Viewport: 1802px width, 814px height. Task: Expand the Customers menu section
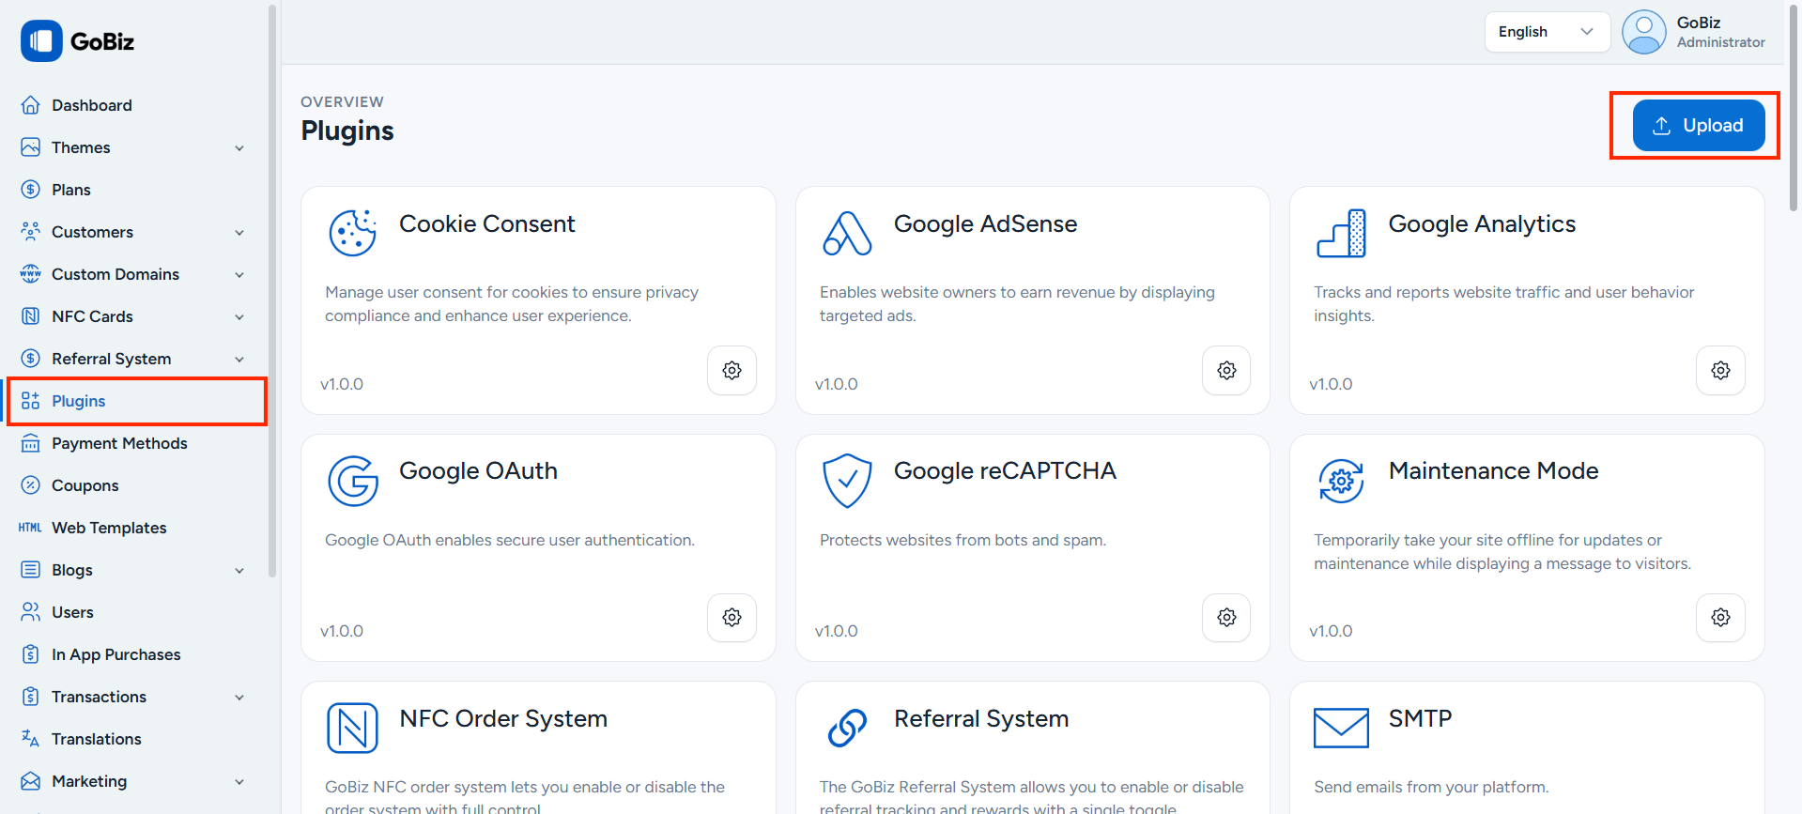coord(239,233)
